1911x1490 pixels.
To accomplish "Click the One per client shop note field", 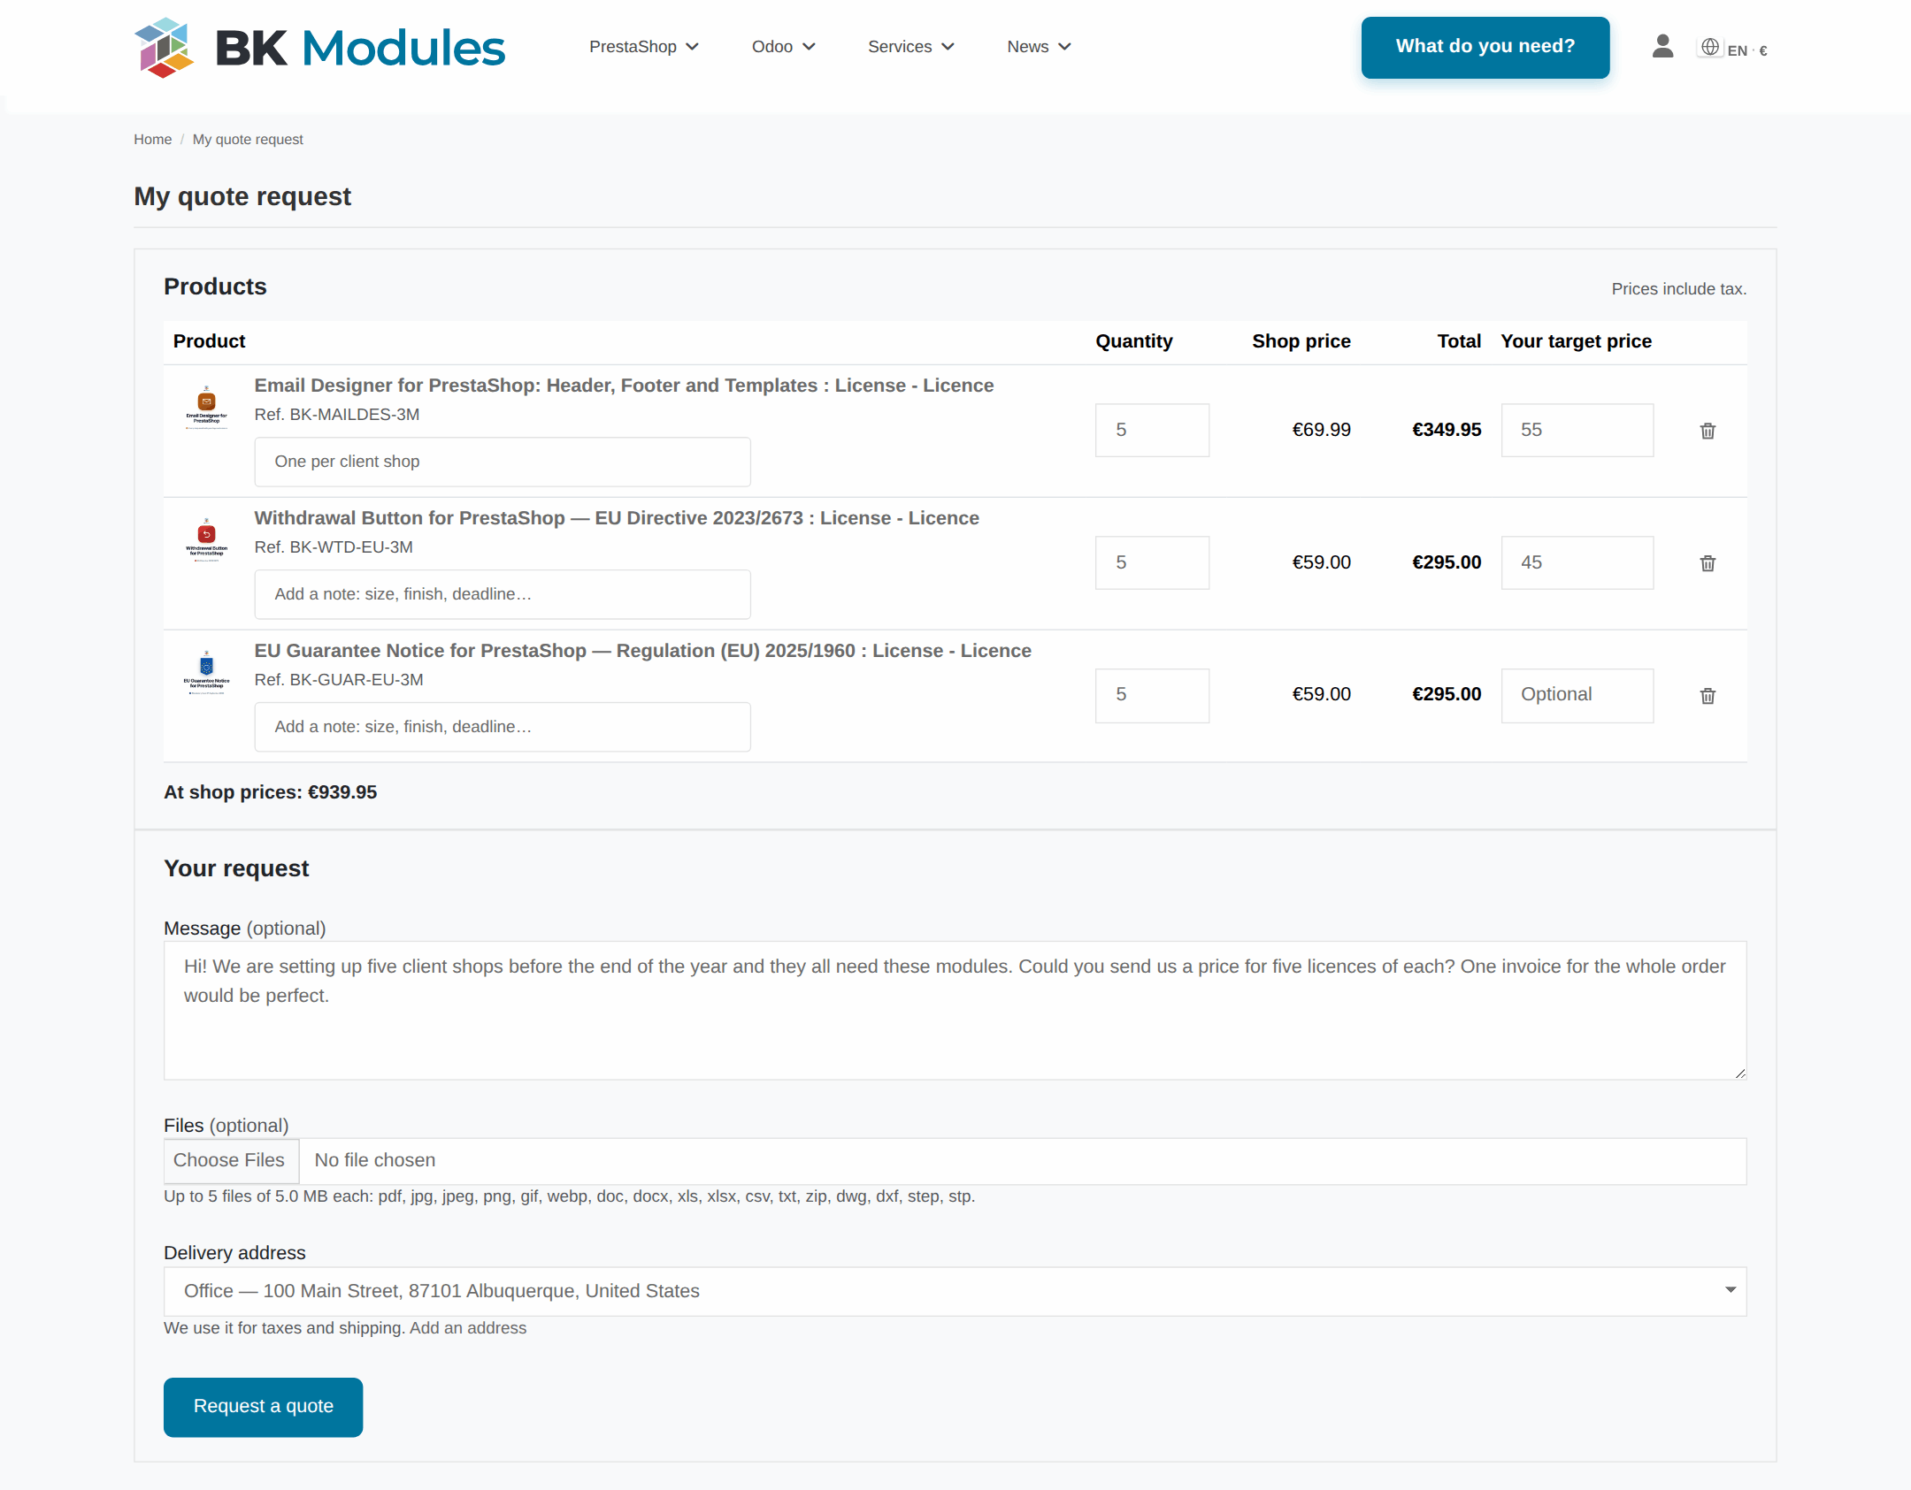I will point(503,462).
